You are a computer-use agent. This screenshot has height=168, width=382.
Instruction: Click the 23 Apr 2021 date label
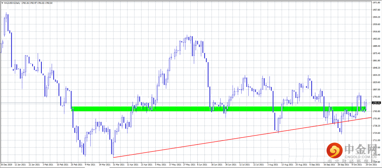pos(147,165)
